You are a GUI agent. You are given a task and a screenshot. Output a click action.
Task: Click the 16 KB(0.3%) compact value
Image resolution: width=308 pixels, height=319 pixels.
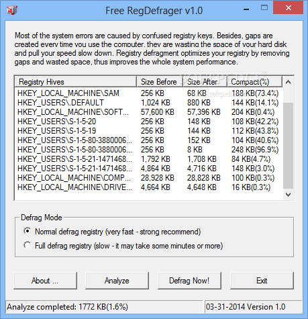coord(251,187)
